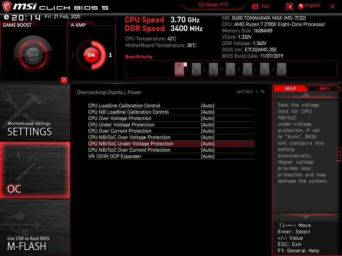Open the HELP tab
Viewport: 342px width, 256px height.
290,88
